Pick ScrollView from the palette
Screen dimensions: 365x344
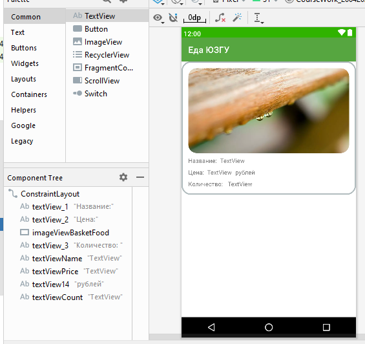tap(107, 81)
